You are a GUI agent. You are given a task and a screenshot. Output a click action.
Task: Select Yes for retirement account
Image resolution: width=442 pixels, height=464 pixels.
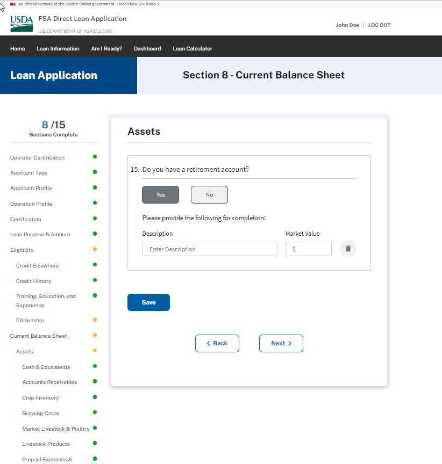[160, 195]
